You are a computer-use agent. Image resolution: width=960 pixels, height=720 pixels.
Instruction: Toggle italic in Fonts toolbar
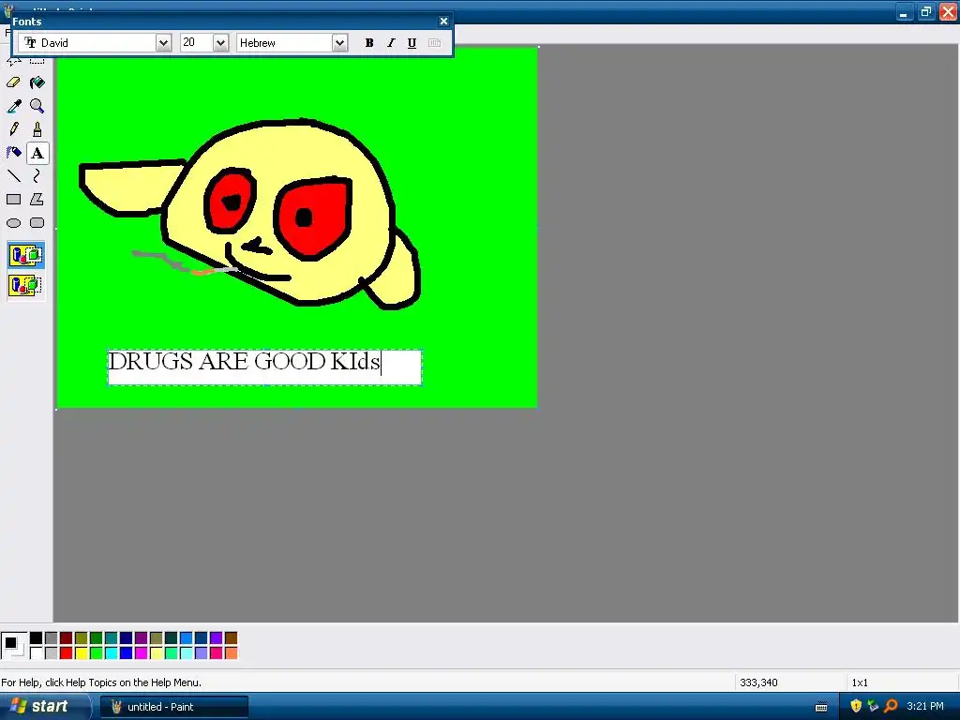pyautogui.click(x=391, y=43)
